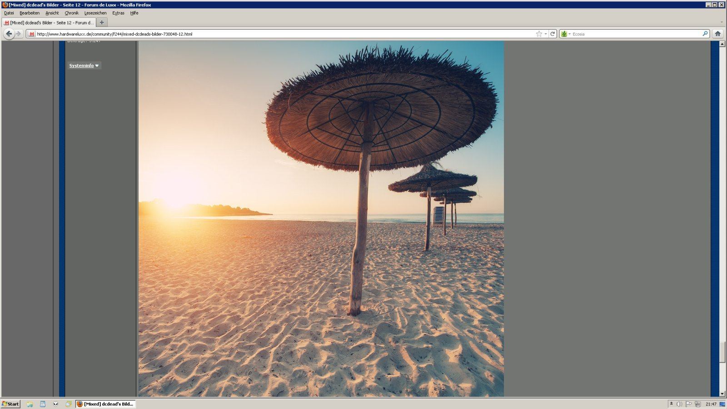Click the site favicon in the address bar
The width and height of the screenshot is (727, 409).
32,34
